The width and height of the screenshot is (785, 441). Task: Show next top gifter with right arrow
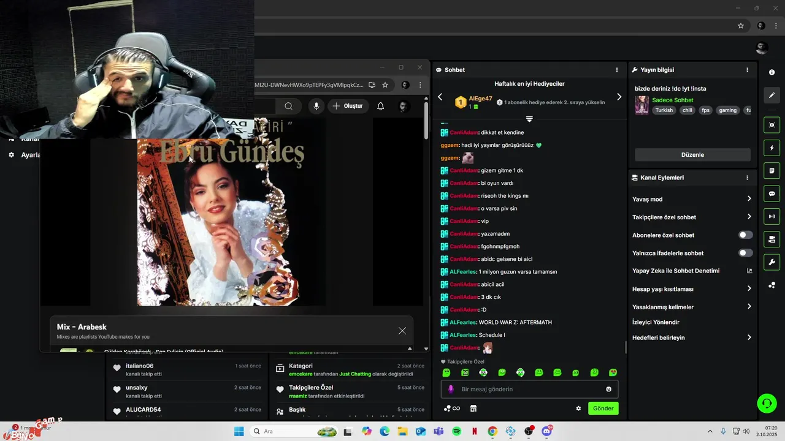(619, 97)
